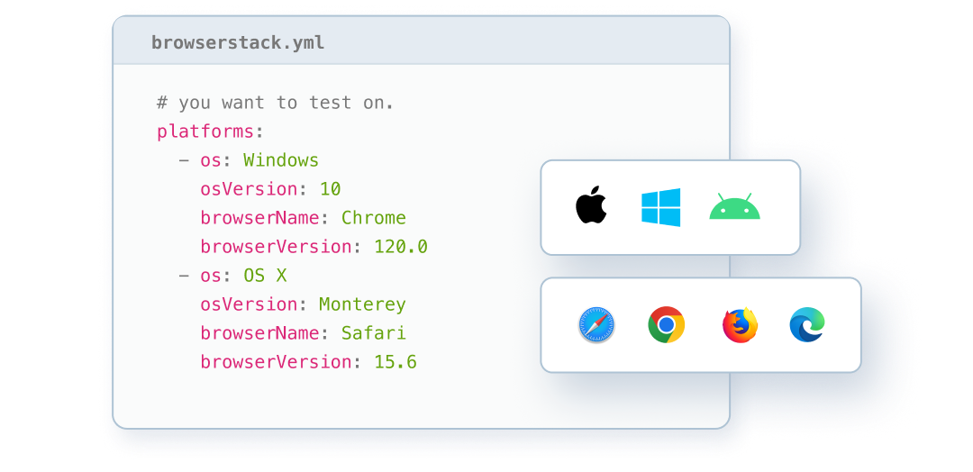This screenshot has width=973, height=472.
Task: Click the Apple logo icon
Action: click(591, 206)
